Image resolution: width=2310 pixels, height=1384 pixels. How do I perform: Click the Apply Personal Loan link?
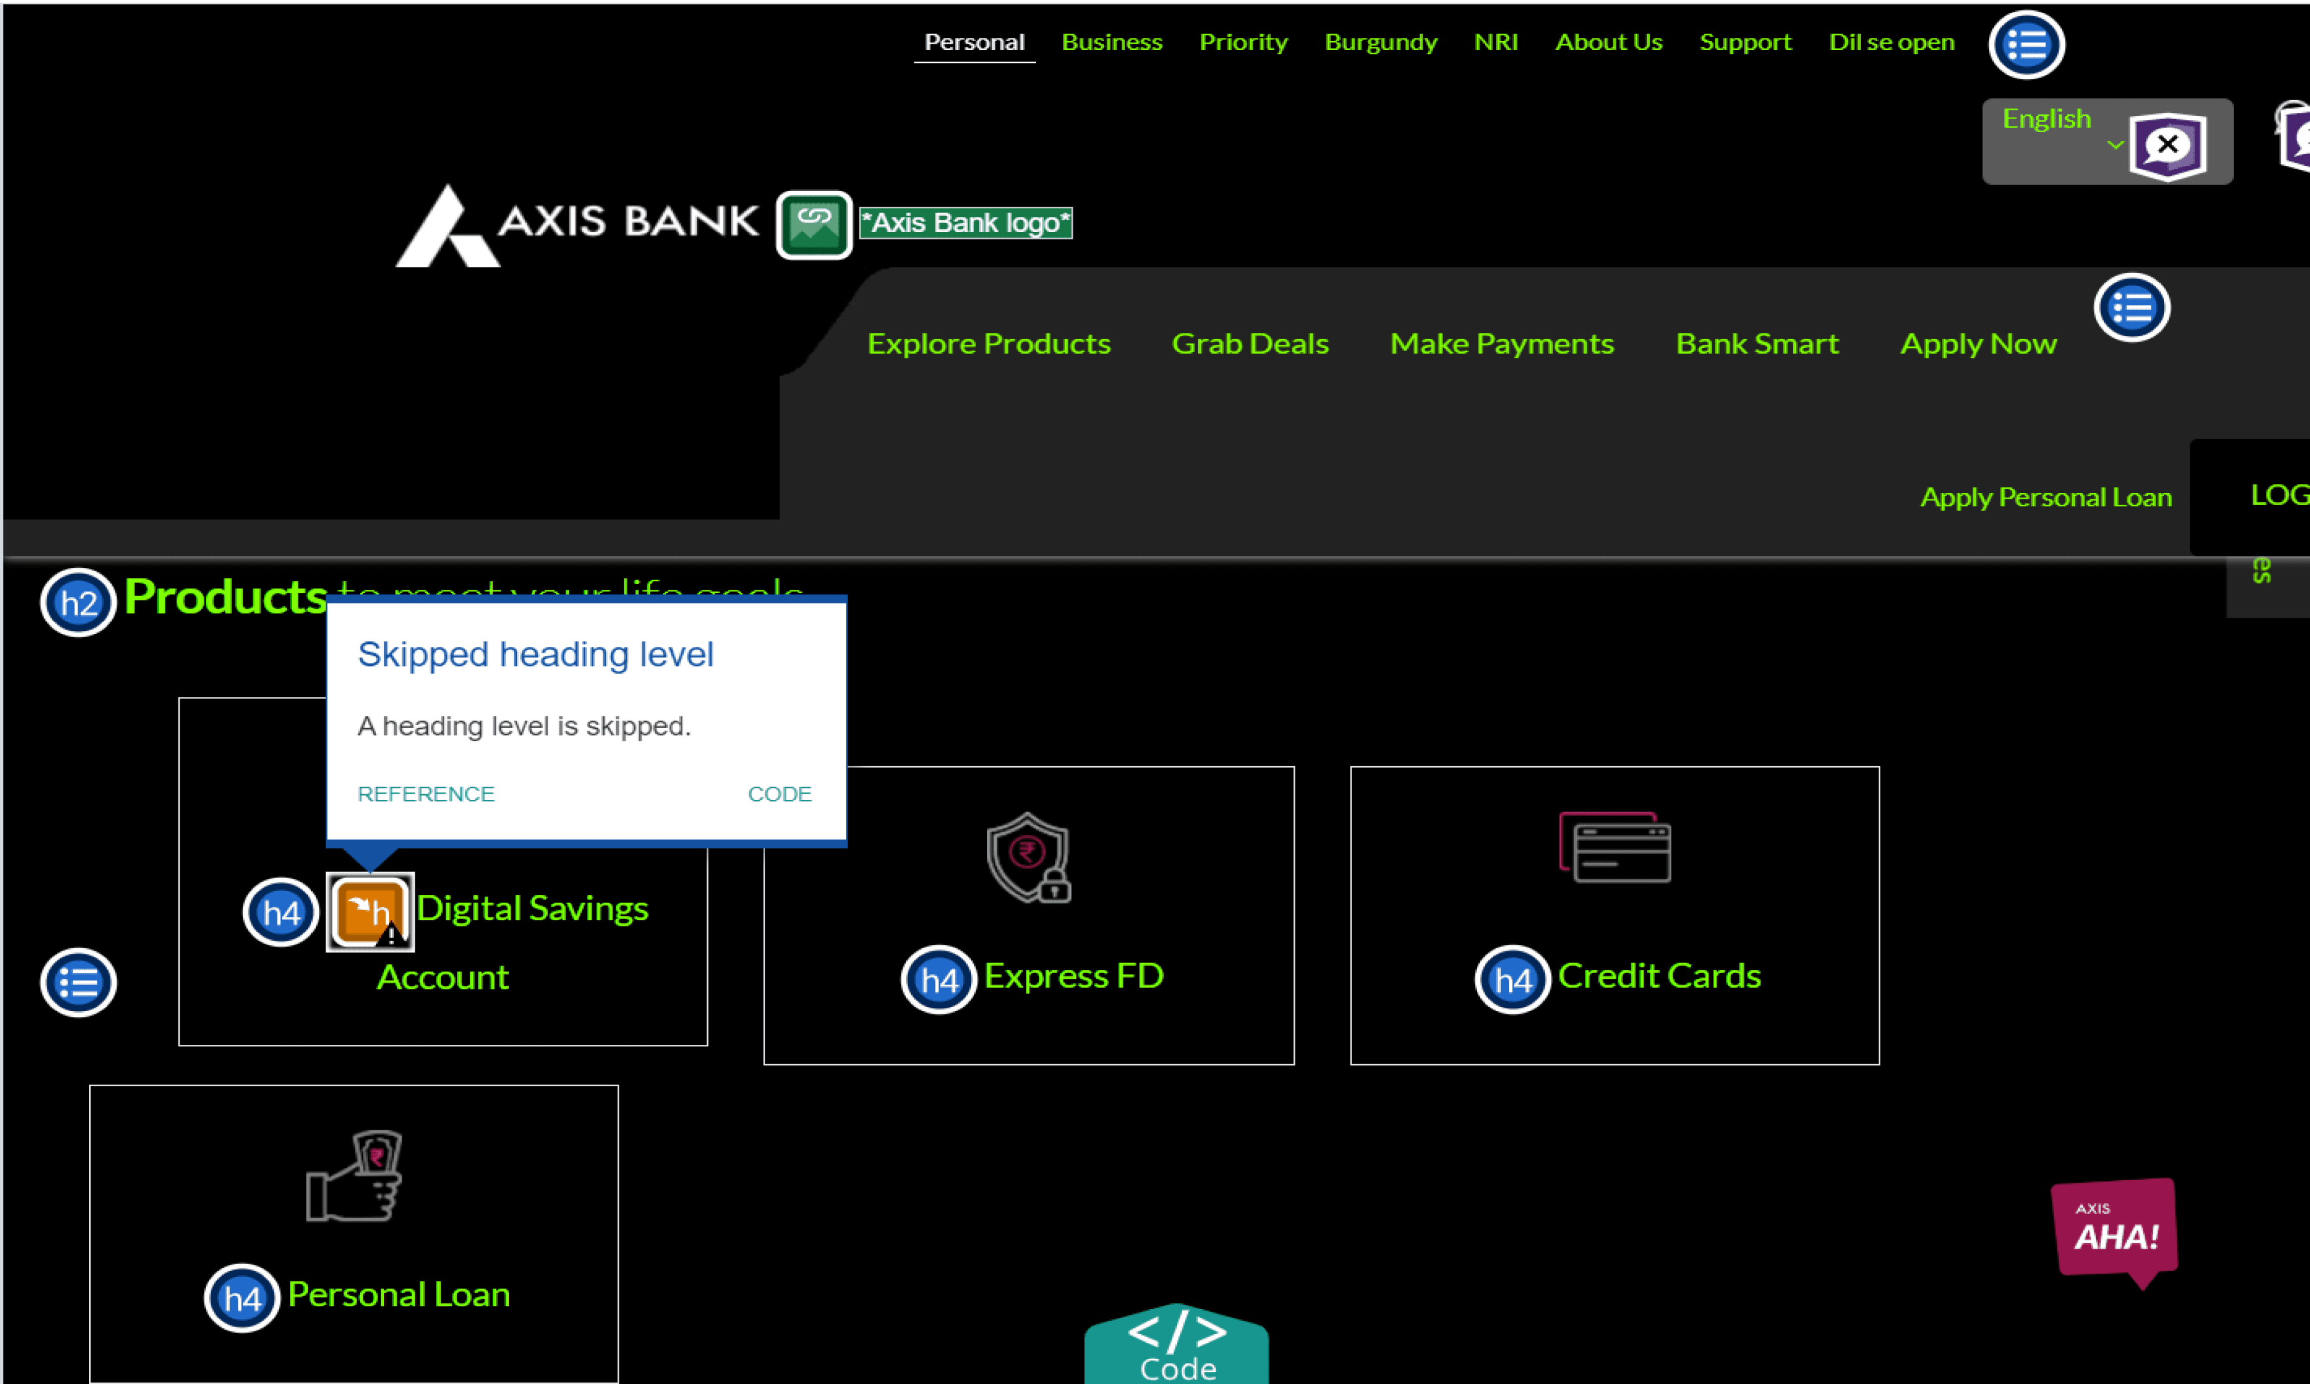(x=2046, y=497)
